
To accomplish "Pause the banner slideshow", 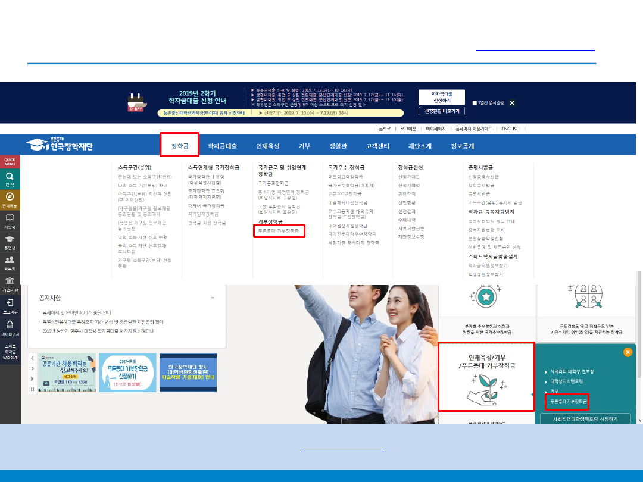I will pos(33,389).
